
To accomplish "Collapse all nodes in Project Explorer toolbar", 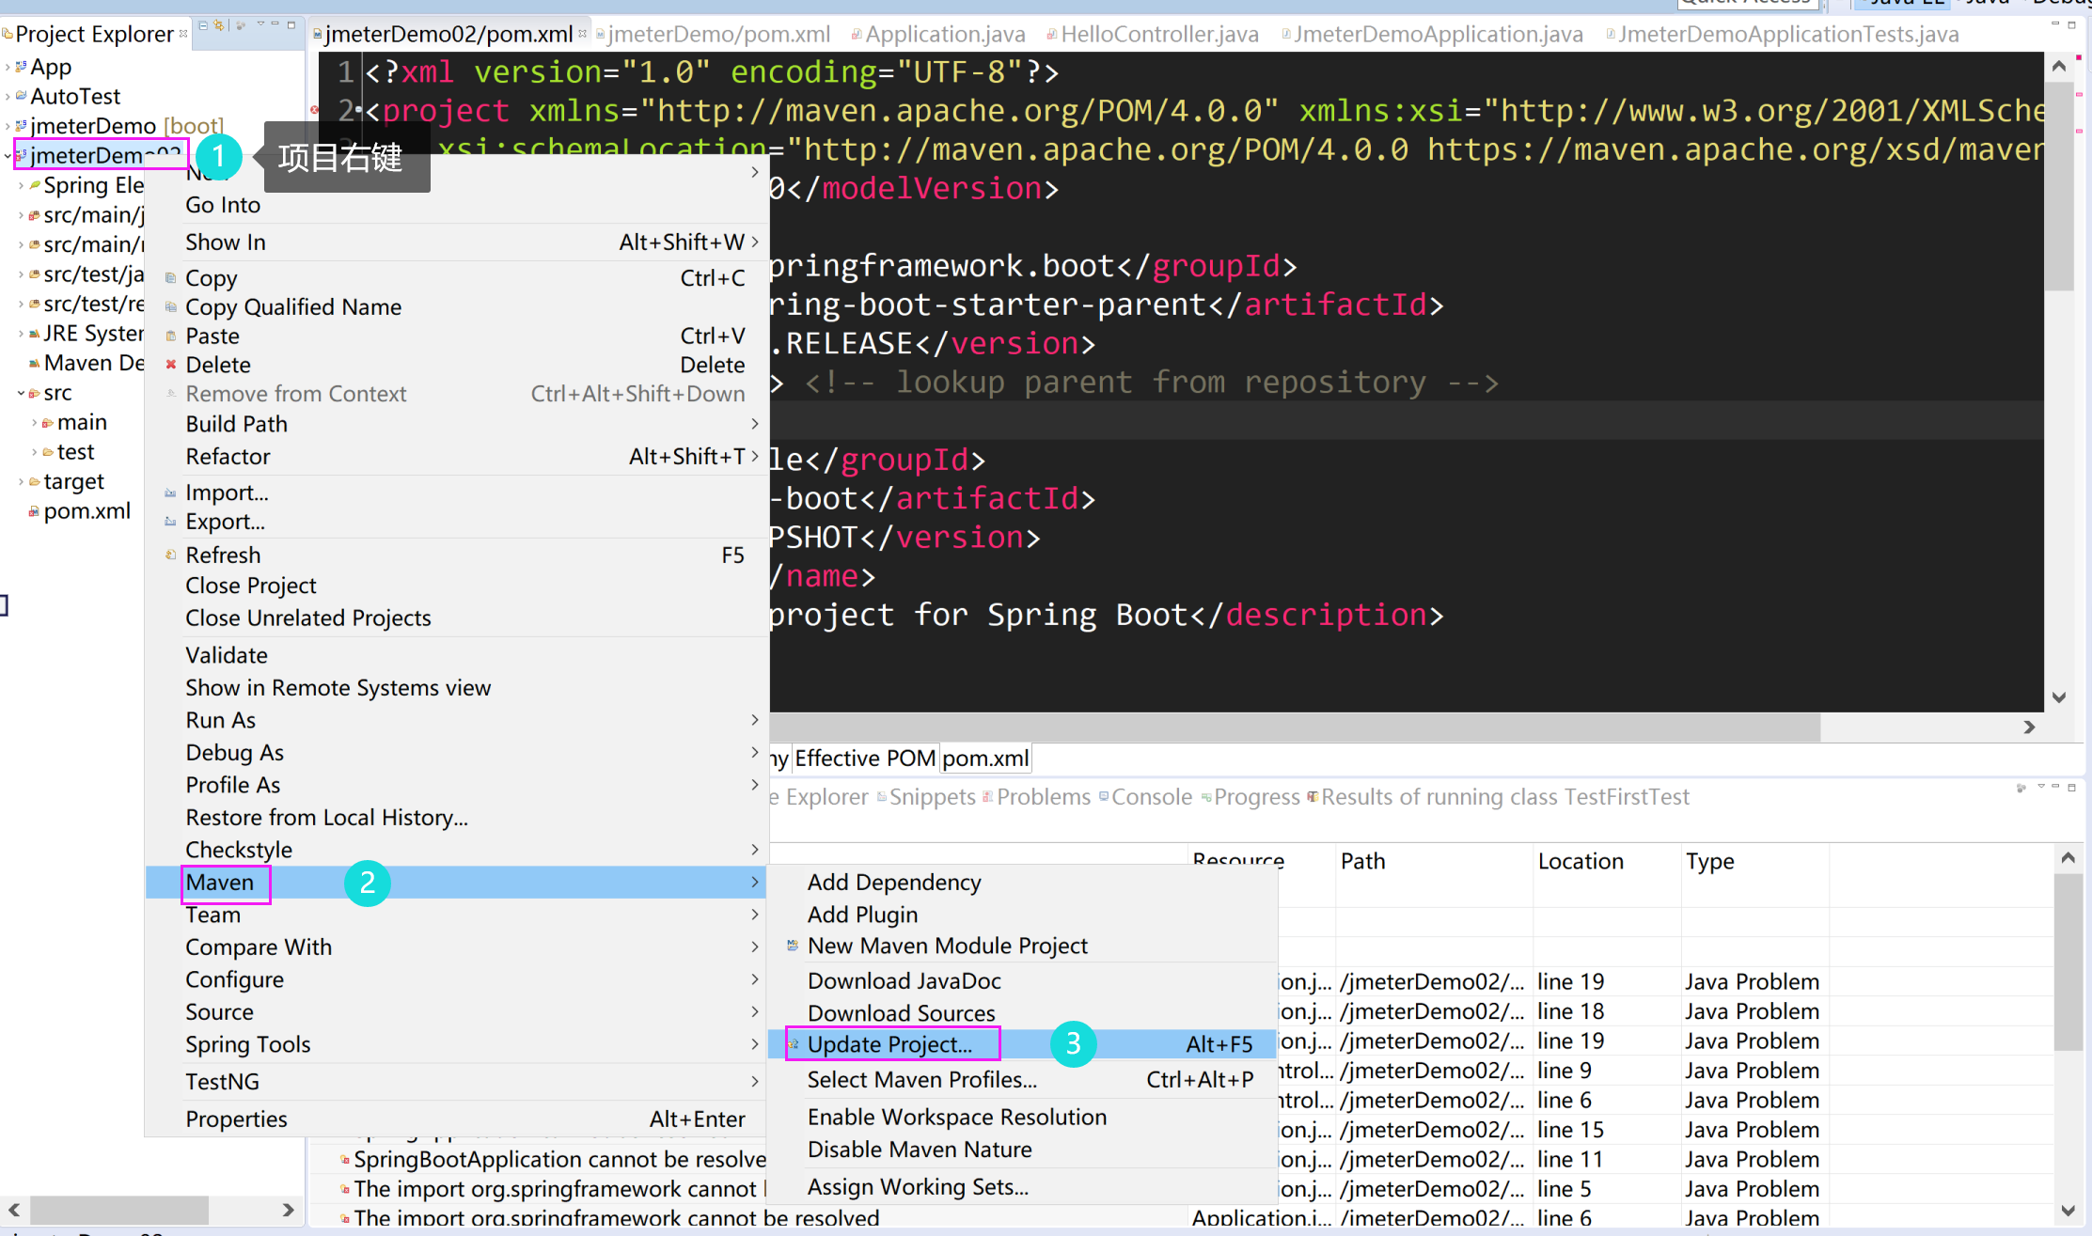I will pos(202,23).
